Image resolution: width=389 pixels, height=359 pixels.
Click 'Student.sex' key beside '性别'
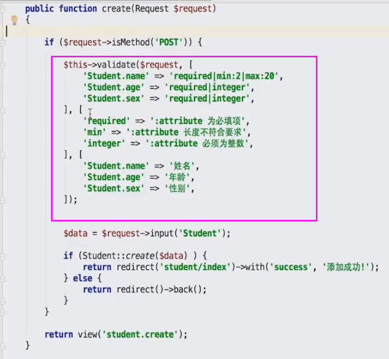pos(114,188)
